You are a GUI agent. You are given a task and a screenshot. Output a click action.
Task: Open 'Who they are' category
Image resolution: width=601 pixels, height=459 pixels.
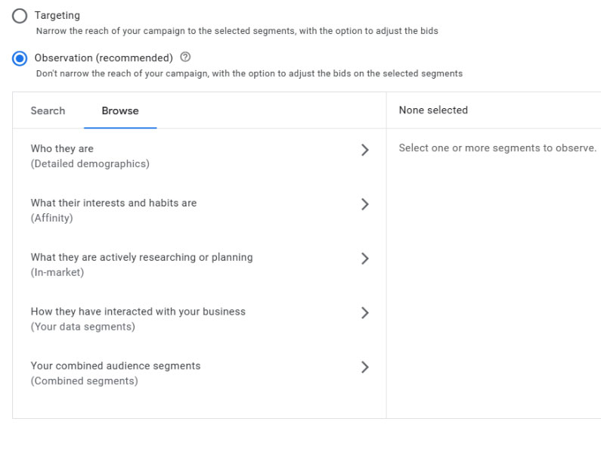click(x=62, y=149)
